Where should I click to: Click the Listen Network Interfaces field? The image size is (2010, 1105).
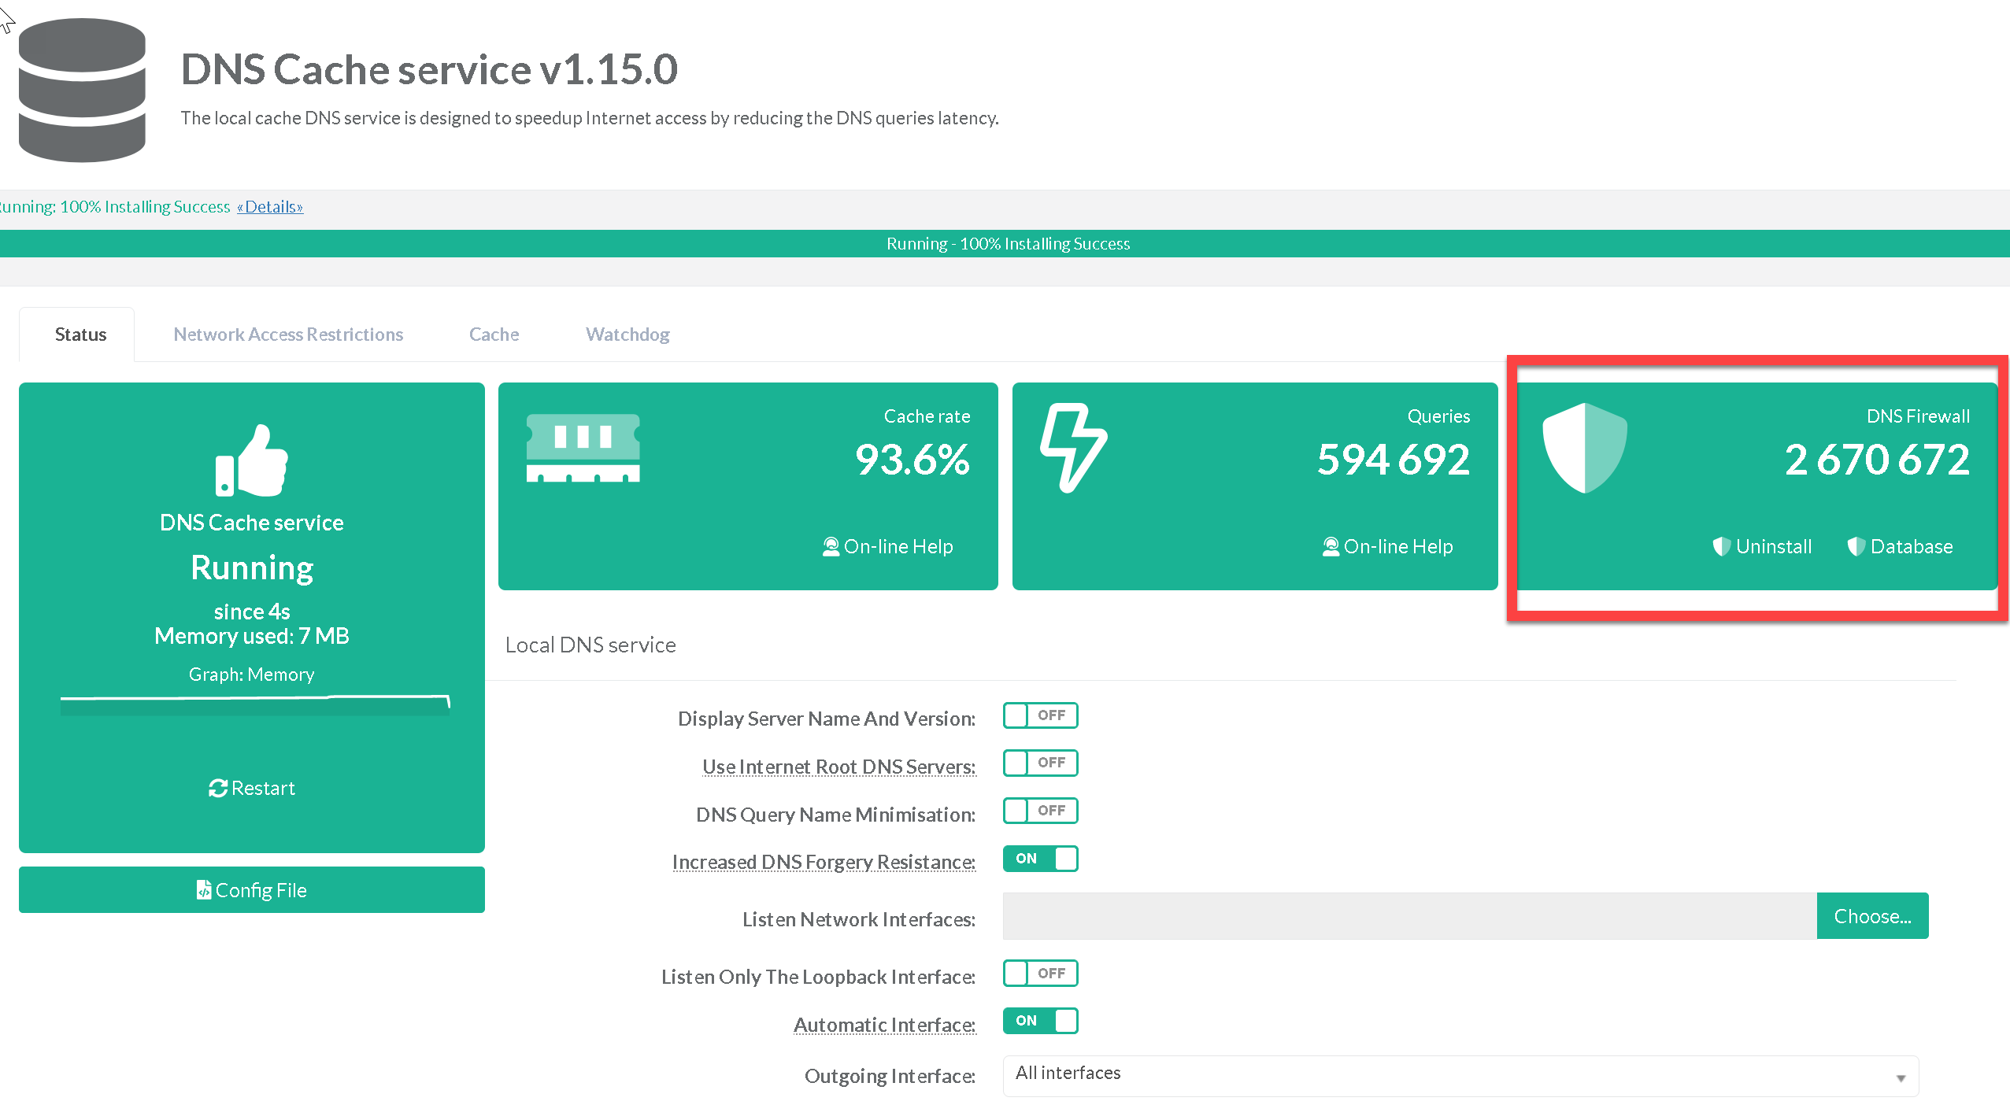(1408, 916)
